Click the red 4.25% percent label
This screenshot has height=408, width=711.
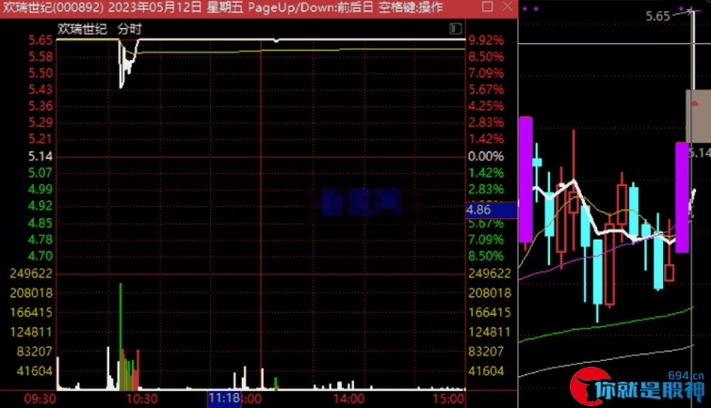point(486,106)
